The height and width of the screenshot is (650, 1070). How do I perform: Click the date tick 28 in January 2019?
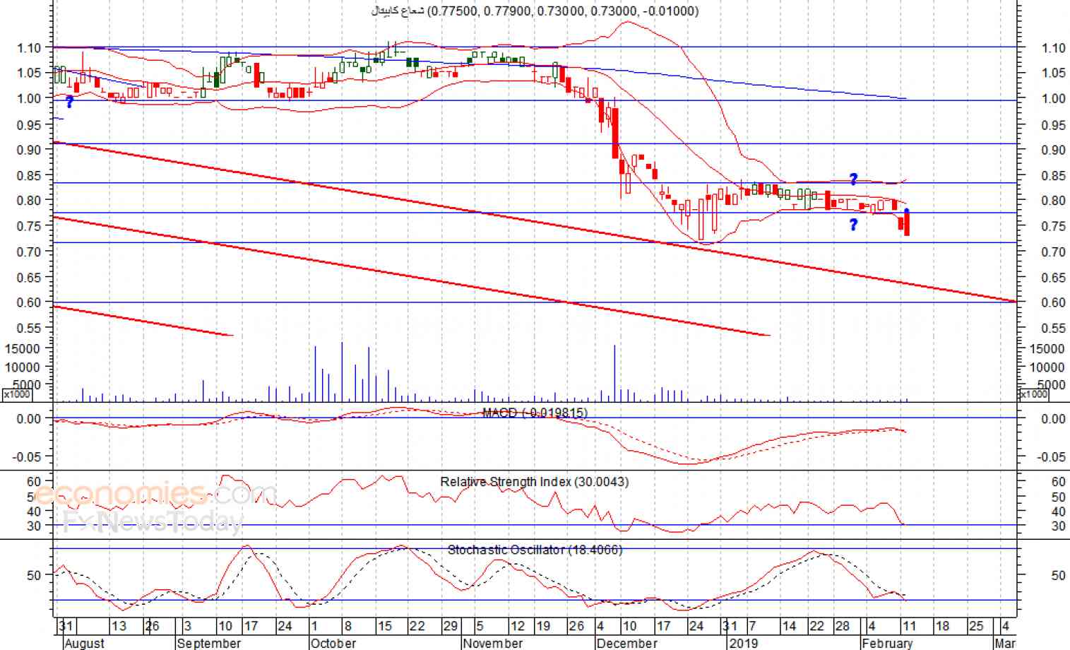(842, 626)
